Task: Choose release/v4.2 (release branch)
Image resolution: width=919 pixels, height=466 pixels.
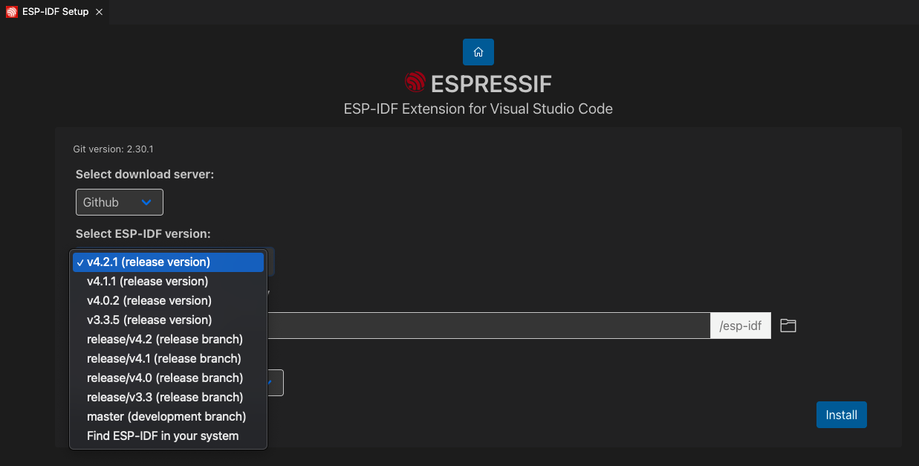Action: 168,340
